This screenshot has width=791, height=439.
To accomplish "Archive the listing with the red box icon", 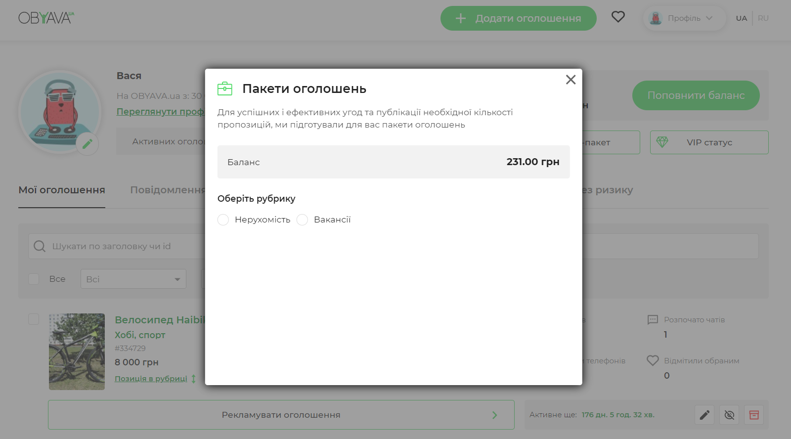I will (754, 415).
